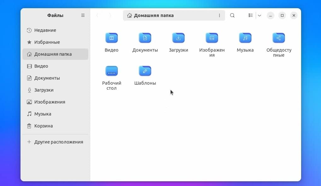The image size is (321, 186).
Task: Minimize the Файлы window
Action: tap(271, 15)
